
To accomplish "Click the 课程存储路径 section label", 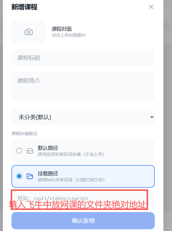I will pyautogui.click(x=24, y=134).
